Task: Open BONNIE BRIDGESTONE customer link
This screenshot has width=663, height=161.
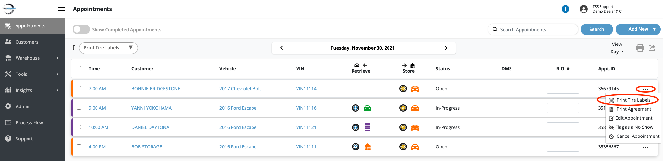Action: tap(156, 89)
